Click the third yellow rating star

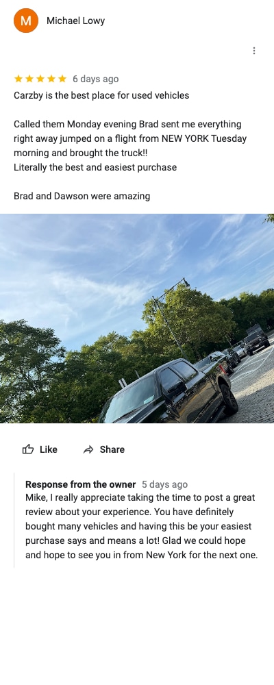pyautogui.click(x=40, y=79)
